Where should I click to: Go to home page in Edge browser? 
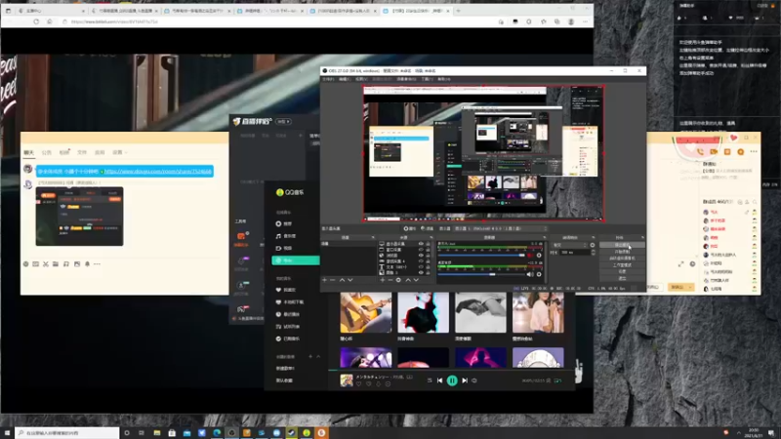point(50,21)
